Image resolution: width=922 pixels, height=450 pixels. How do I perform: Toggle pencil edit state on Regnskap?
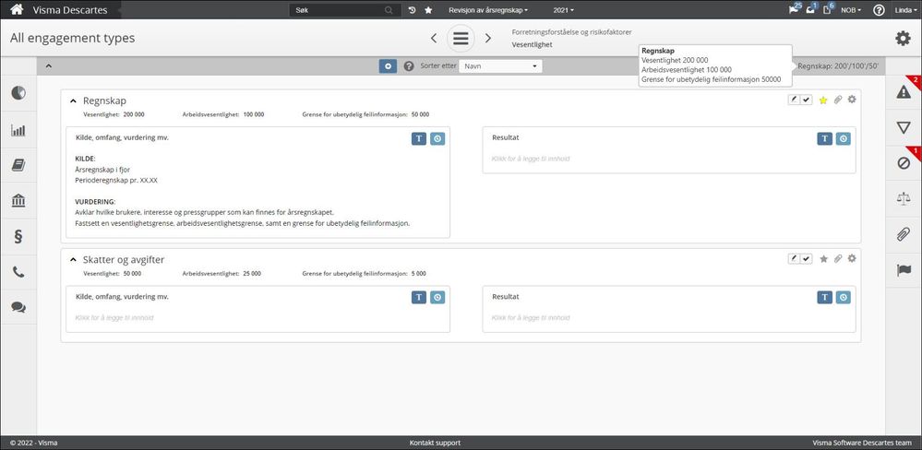click(795, 100)
